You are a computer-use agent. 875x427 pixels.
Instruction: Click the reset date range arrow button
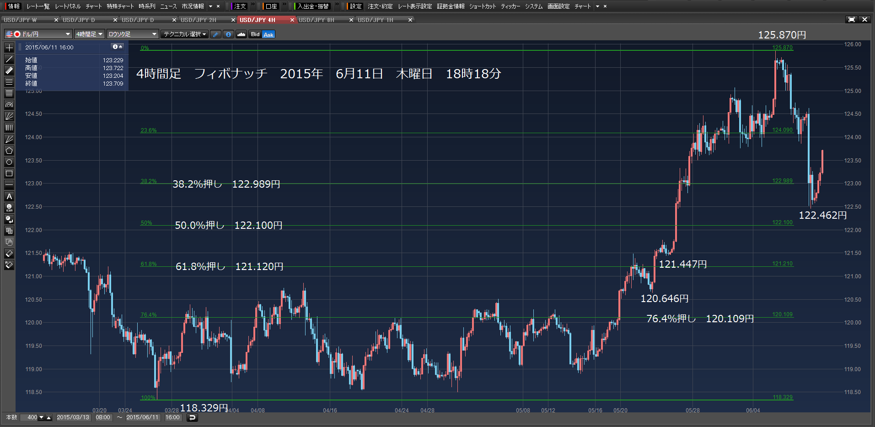click(x=192, y=417)
